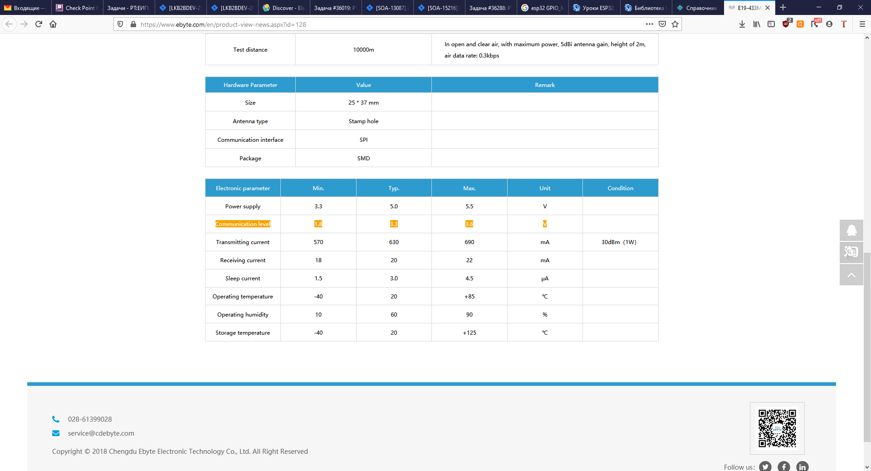View site security padlock details
The image size is (871, 471).
(x=133, y=24)
